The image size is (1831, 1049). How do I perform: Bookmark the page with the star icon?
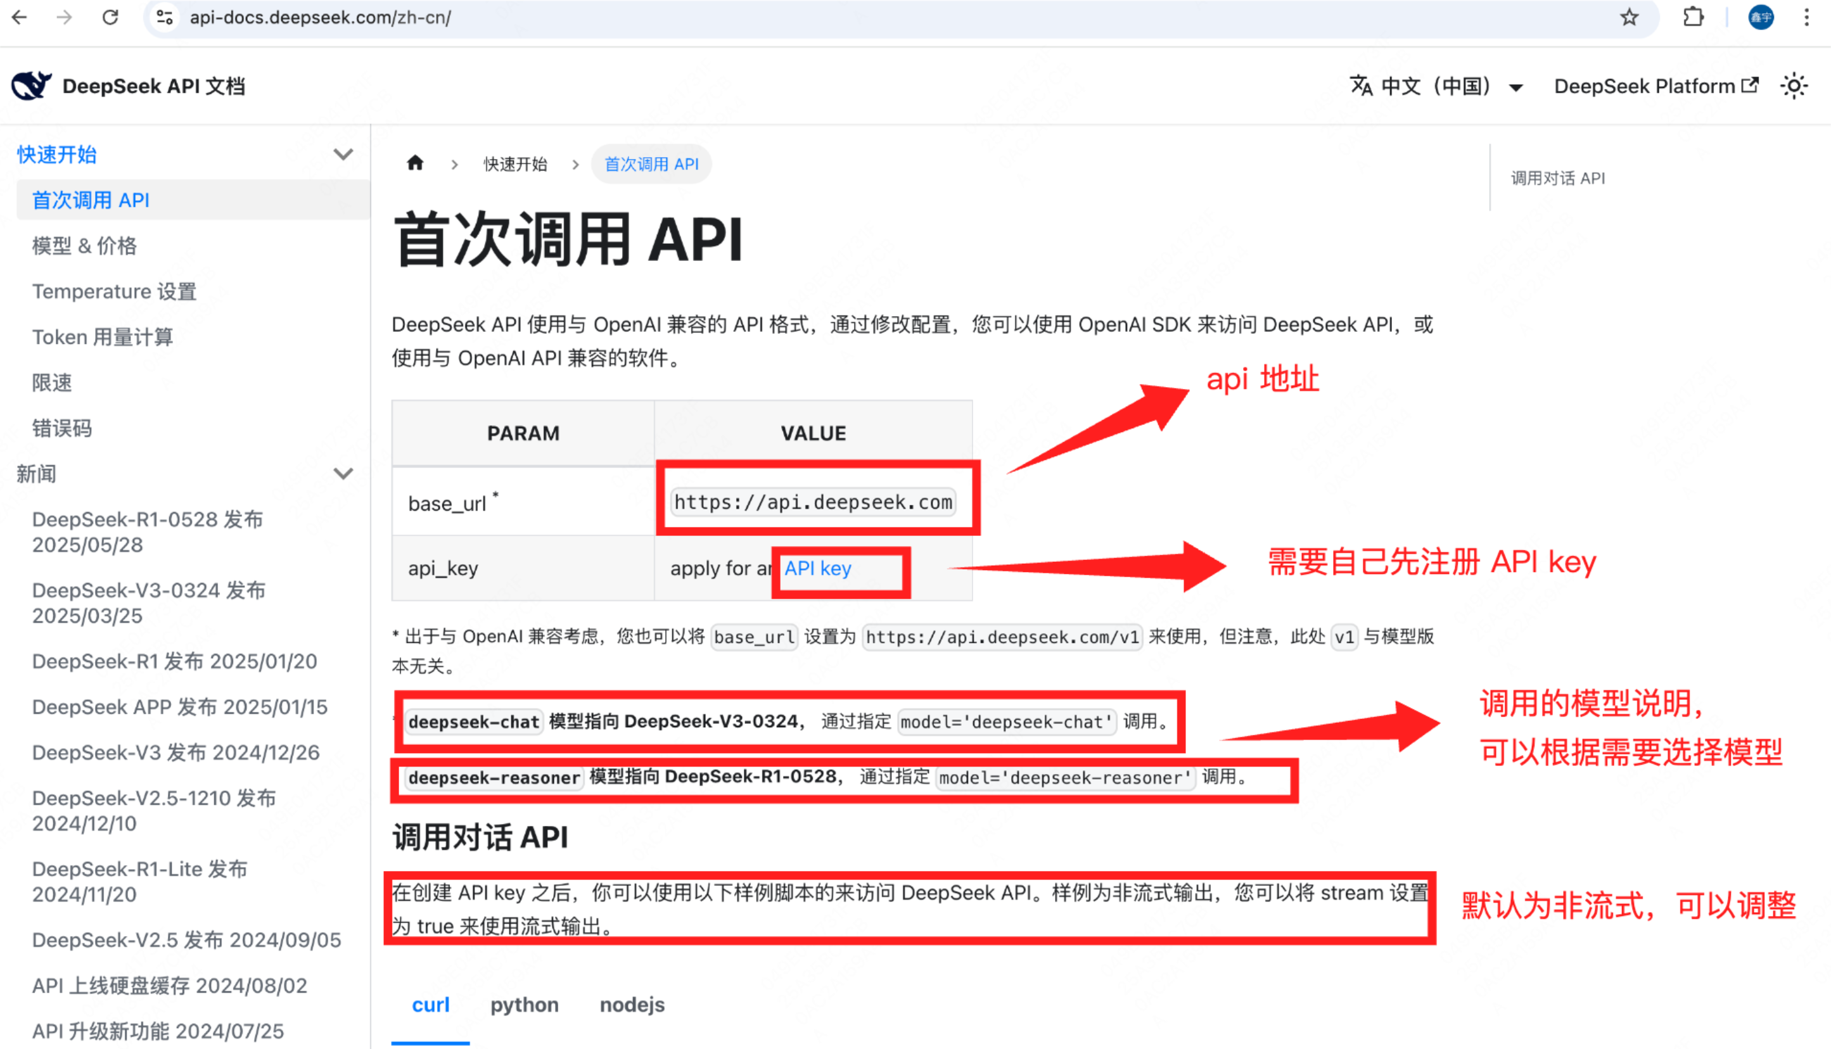pos(1628,17)
